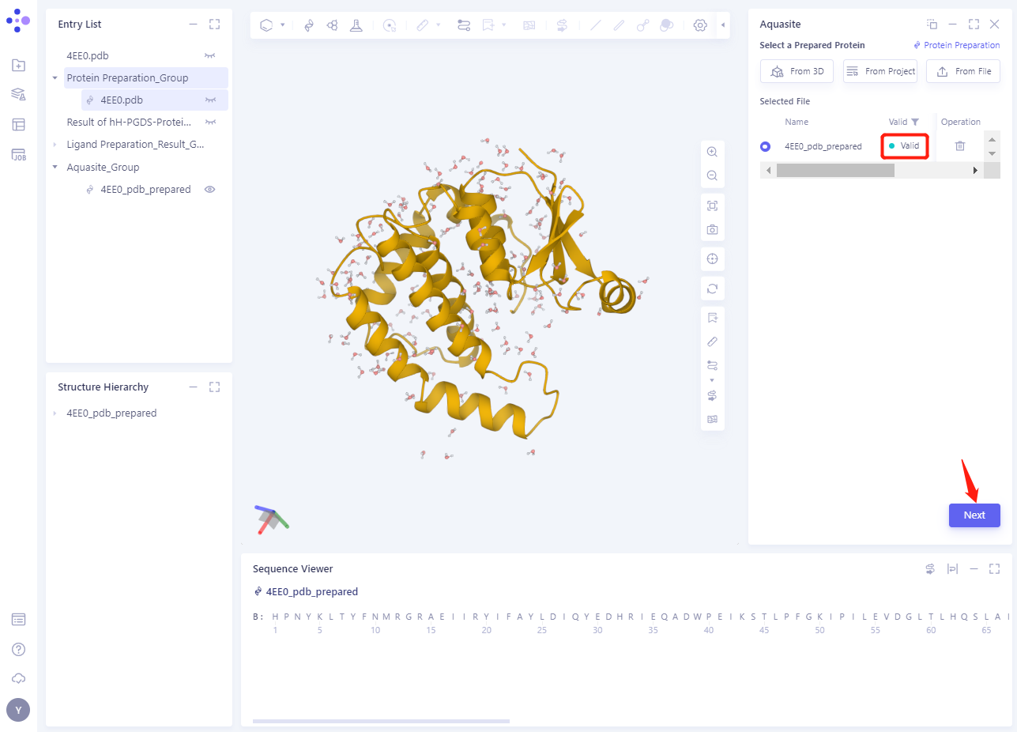This screenshot has height=732, width=1017.
Task: Zoom in on the 3D viewer
Action: 712,152
